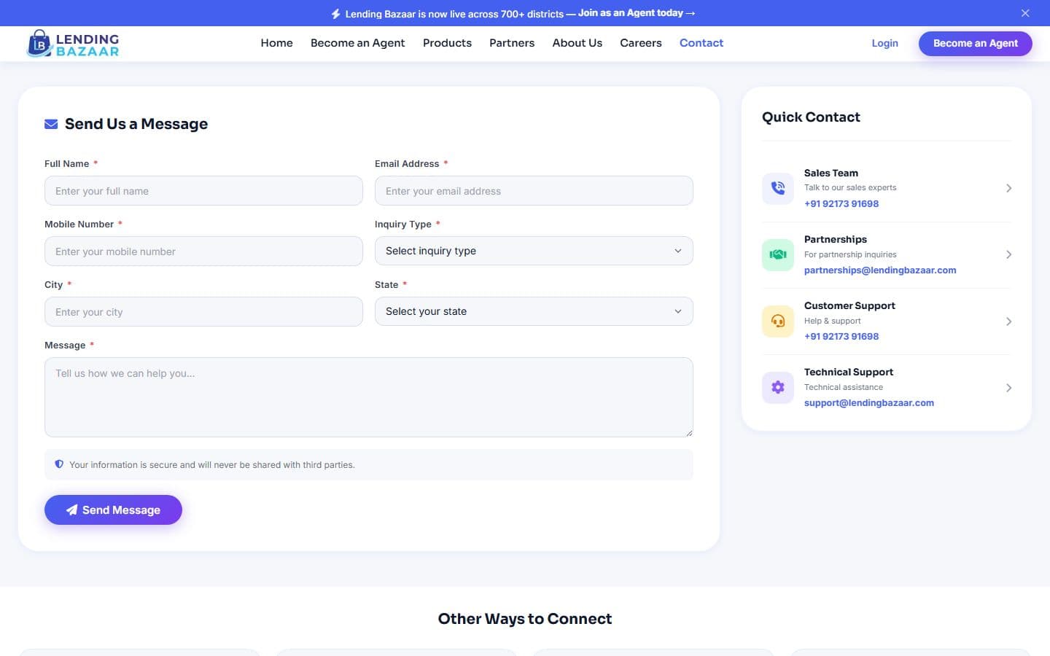
Task: Click the Talk to our sales experts text
Action: [x=850, y=187]
